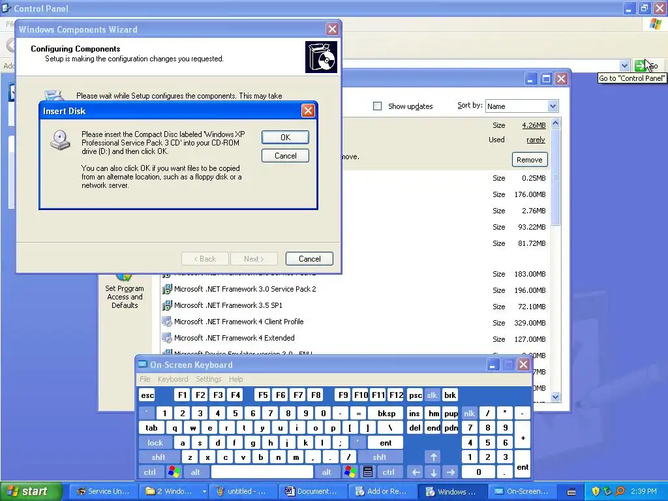Click the 4.26MB size link

534,125
